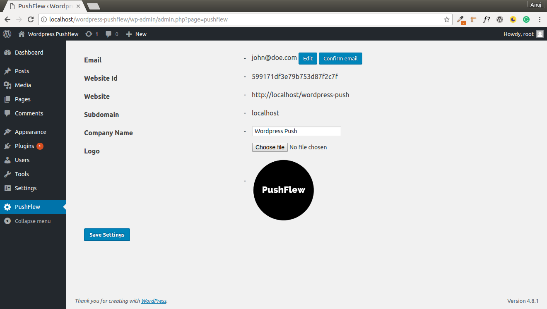Click the Dashboard gauge icon

pyautogui.click(x=7, y=53)
